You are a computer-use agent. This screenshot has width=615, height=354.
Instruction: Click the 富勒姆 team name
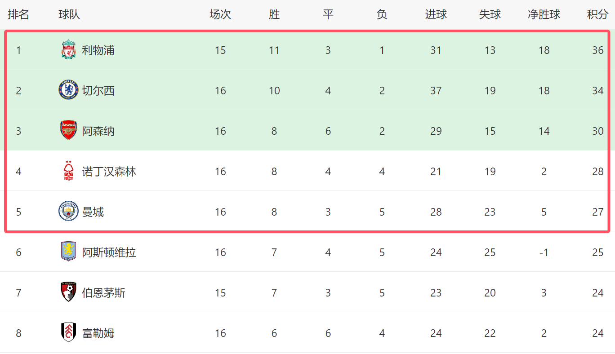click(x=98, y=333)
